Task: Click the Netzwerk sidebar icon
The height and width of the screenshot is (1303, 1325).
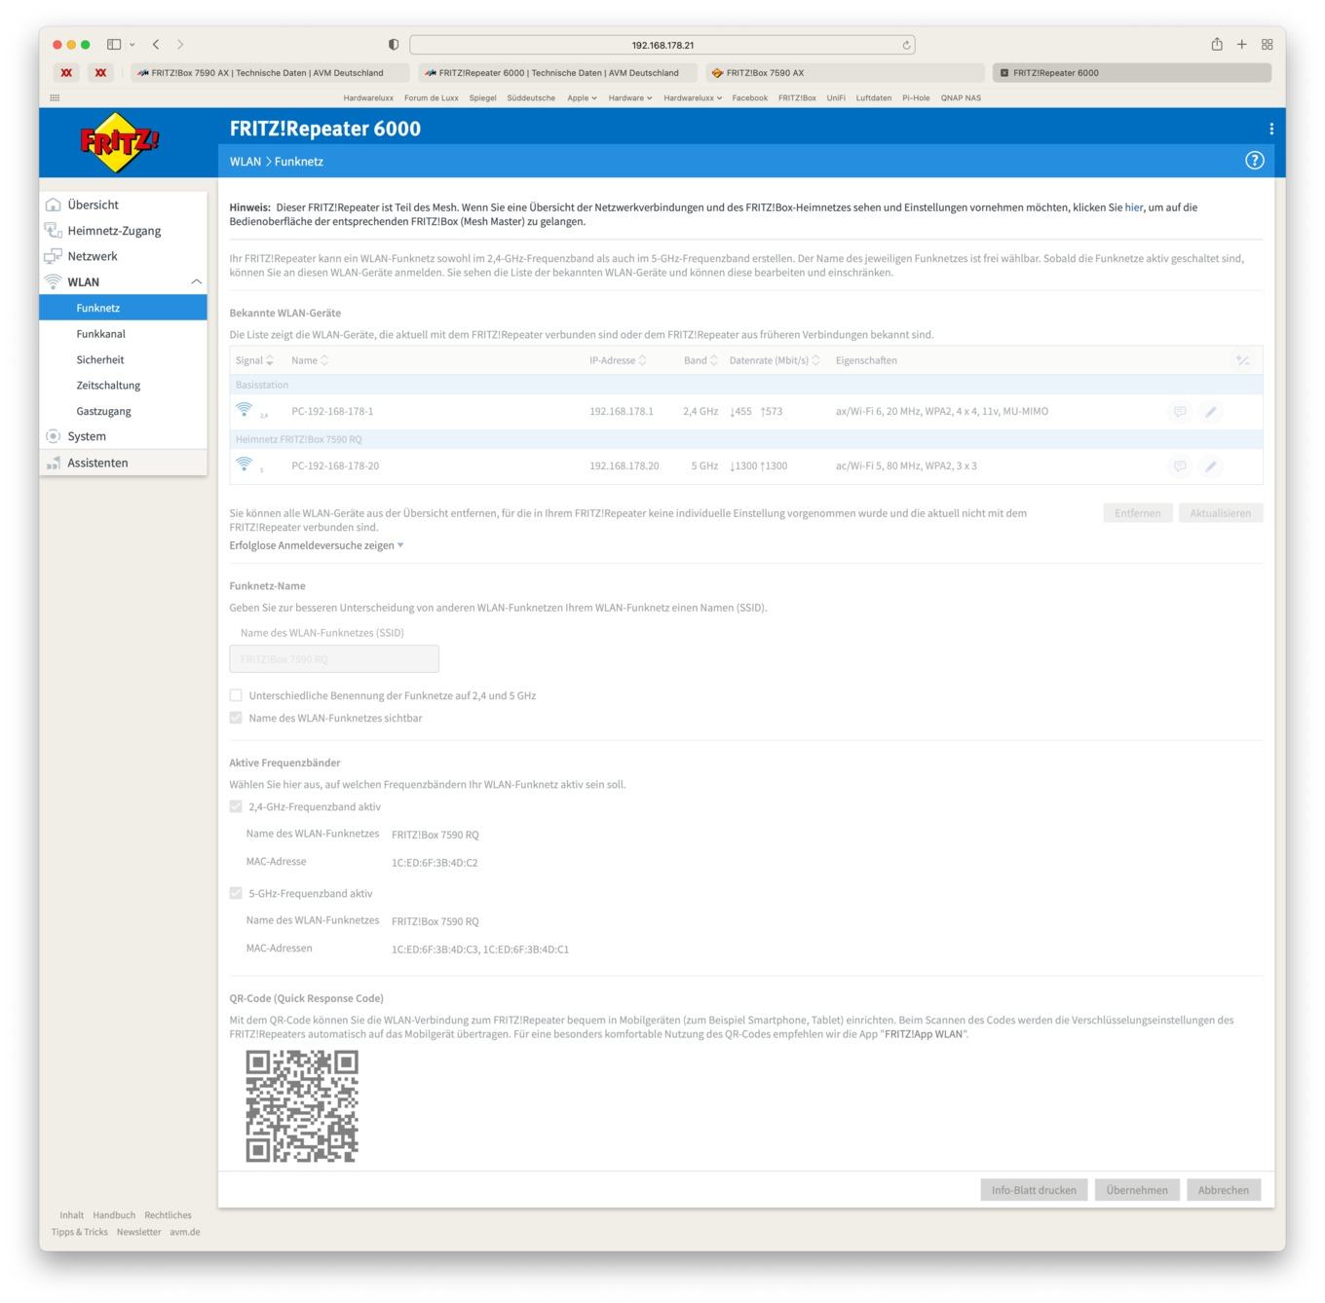Action: [x=53, y=256]
